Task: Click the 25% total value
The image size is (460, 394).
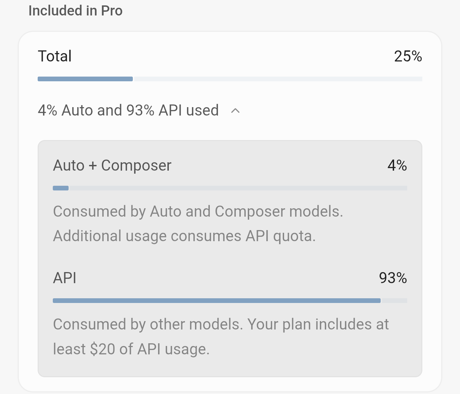Action: pos(408,56)
